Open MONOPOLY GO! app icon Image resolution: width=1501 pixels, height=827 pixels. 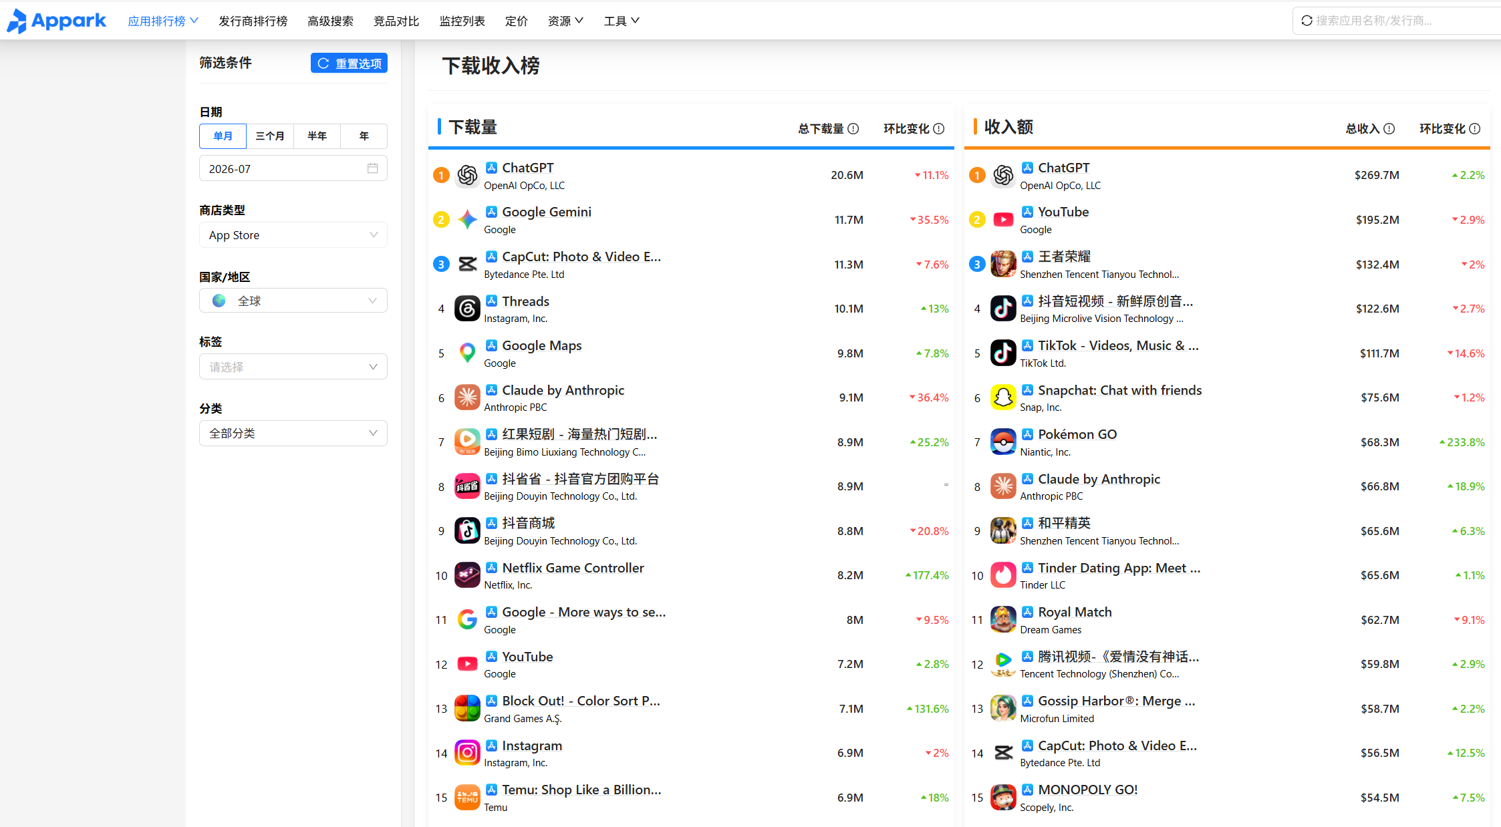[x=1003, y=798]
